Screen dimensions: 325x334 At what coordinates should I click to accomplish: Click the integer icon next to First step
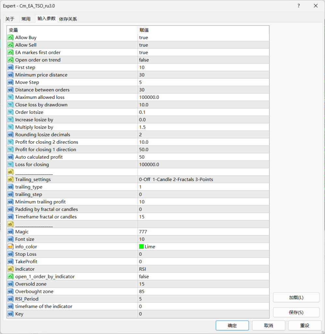pyautogui.click(x=10, y=68)
